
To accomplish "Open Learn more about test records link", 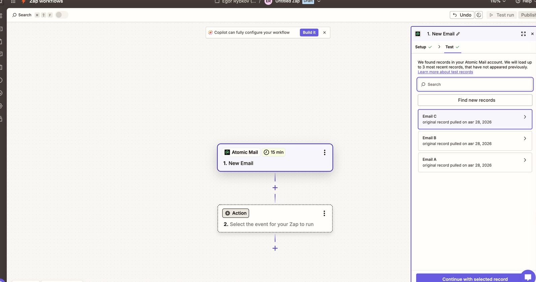I will click(445, 72).
